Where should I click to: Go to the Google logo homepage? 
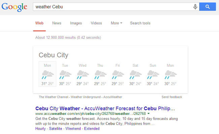(14, 7)
